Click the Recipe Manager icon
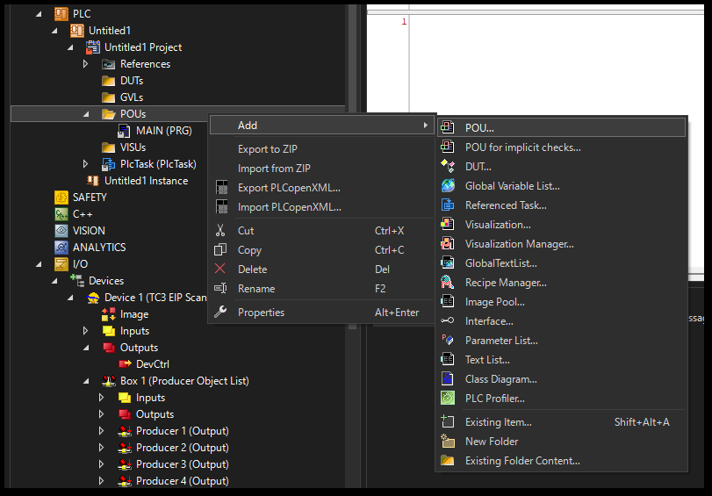 (448, 283)
